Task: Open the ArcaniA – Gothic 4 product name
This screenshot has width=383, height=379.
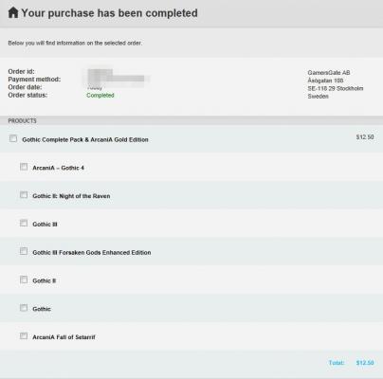Action: click(58, 168)
